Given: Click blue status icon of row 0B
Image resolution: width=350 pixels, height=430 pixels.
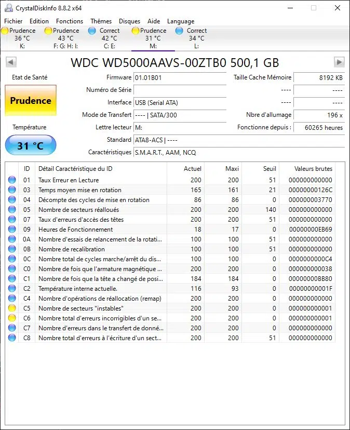Looking at the screenshot, I should click(12, 249).
